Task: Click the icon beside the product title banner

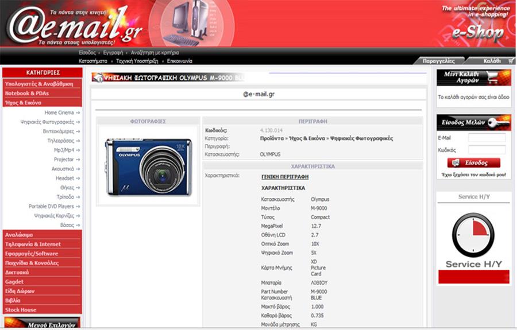Action: 98,77
